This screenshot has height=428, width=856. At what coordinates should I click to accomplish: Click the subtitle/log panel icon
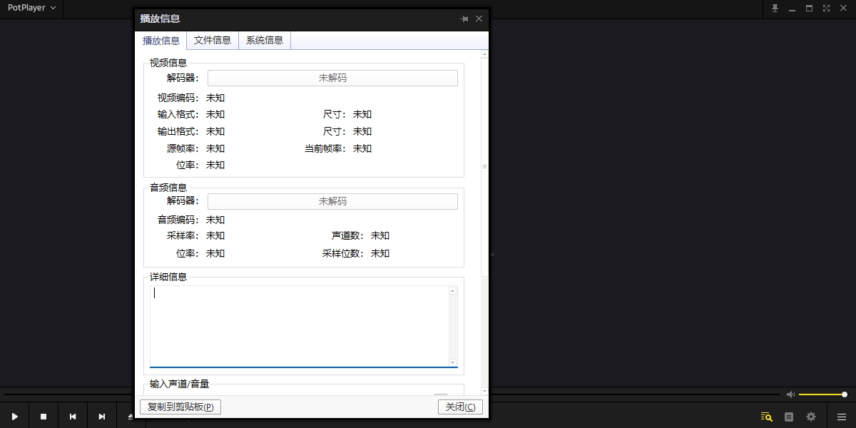tap(789, 416)
